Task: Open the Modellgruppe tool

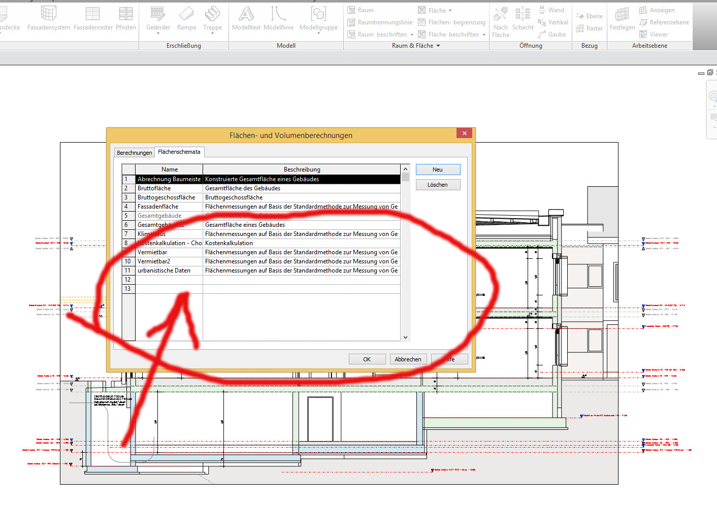Action: point(318,20)
